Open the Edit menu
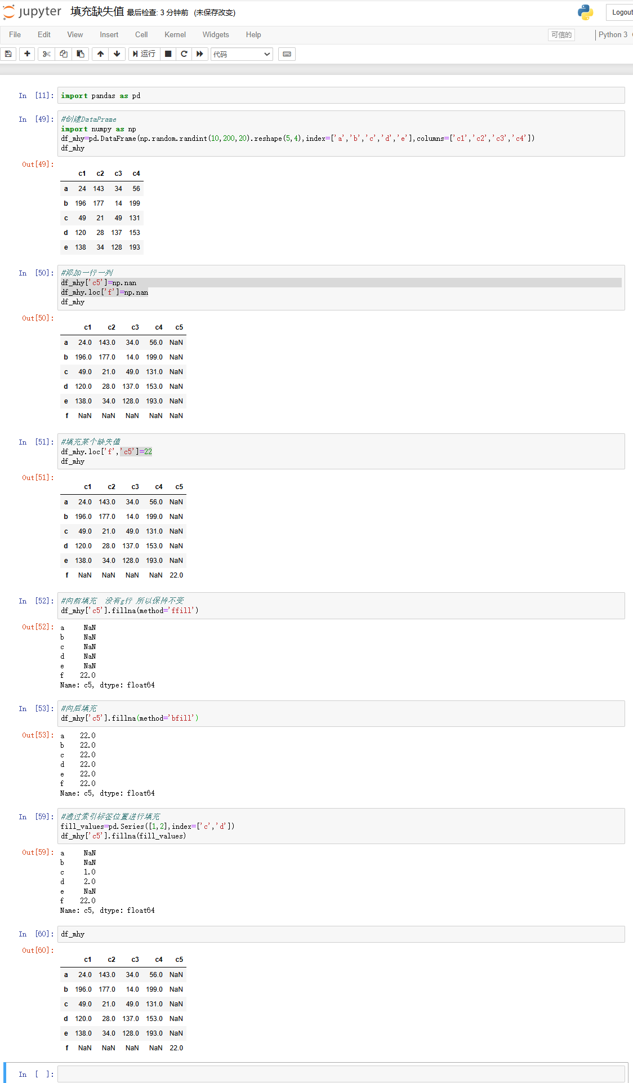Viewport: 633px width, 1083px height. pyautogui.click(x=44, y=35)
